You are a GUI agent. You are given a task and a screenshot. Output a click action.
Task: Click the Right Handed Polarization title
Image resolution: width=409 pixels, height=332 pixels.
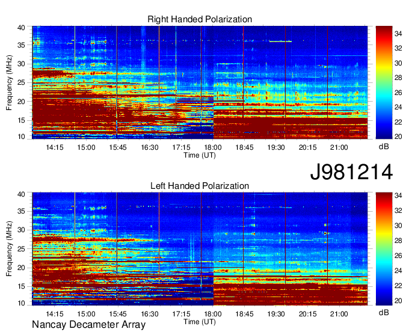[200, 19]
